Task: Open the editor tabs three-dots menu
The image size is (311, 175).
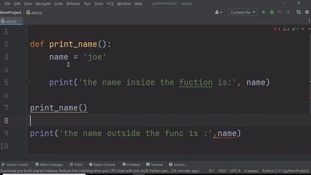Action: [x=309, y=21]
